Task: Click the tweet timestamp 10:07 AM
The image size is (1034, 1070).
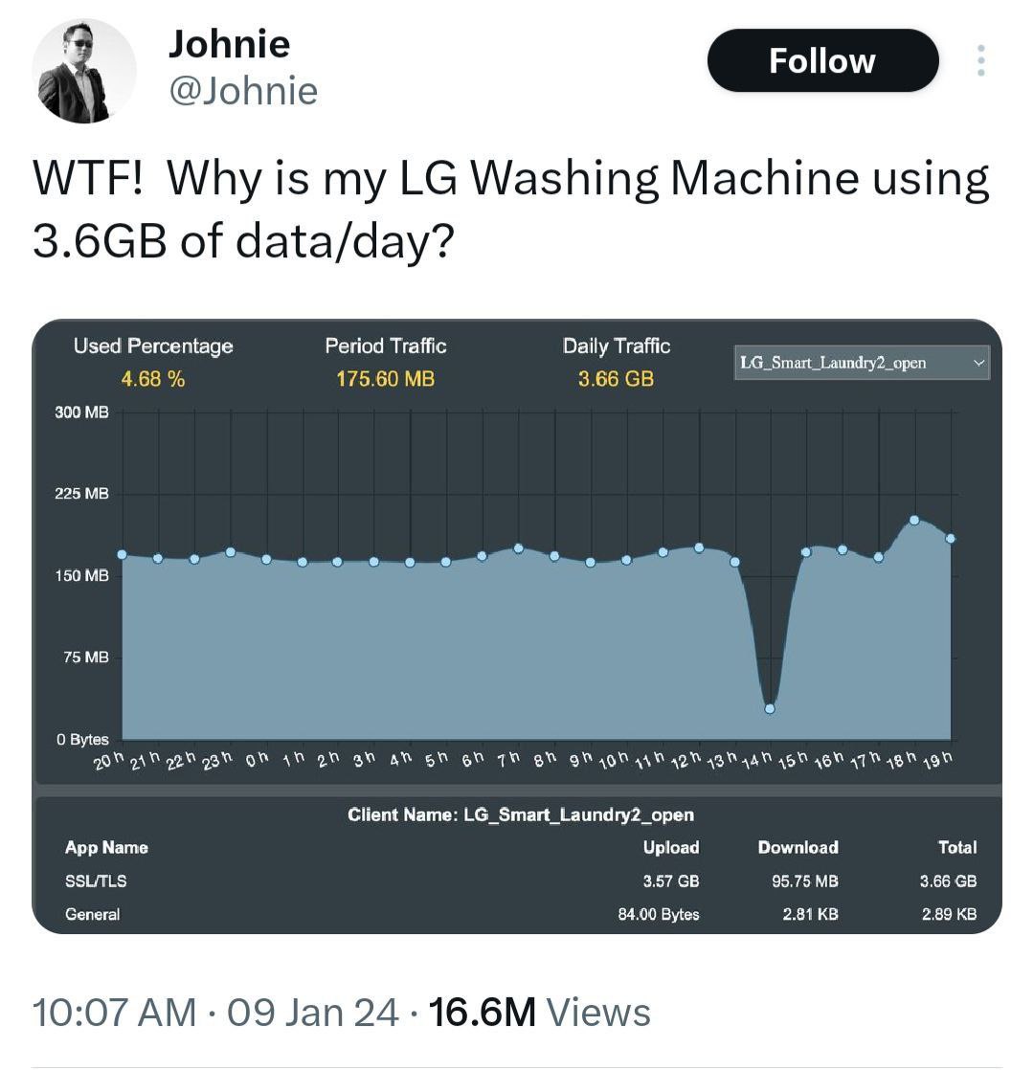Action: [113, 1013]
